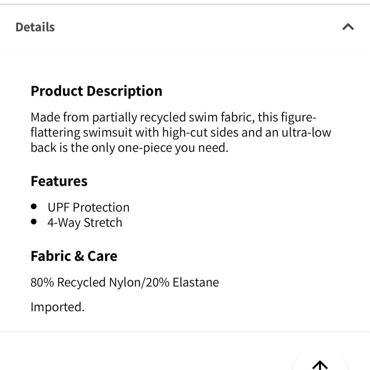
Task: Select the UPF Protection feature text
Action: coord(88,207)
